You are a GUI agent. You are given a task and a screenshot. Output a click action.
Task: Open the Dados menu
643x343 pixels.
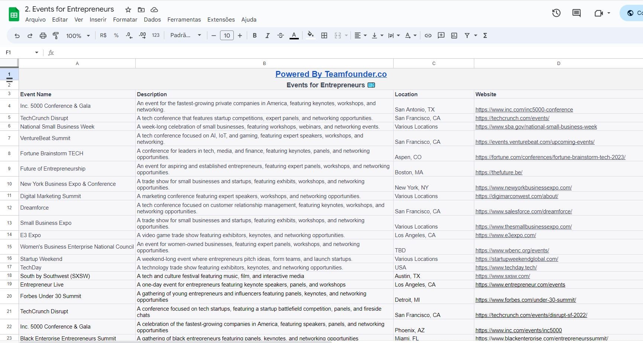pyautogui.click(x=152, y=20)
